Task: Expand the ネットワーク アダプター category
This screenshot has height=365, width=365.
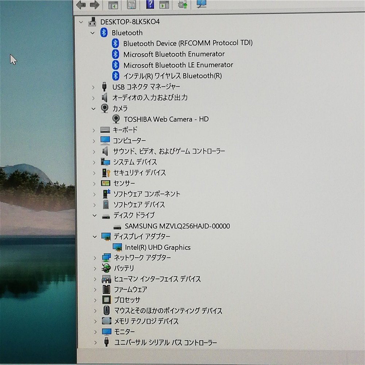Action: tap(95, 258)
